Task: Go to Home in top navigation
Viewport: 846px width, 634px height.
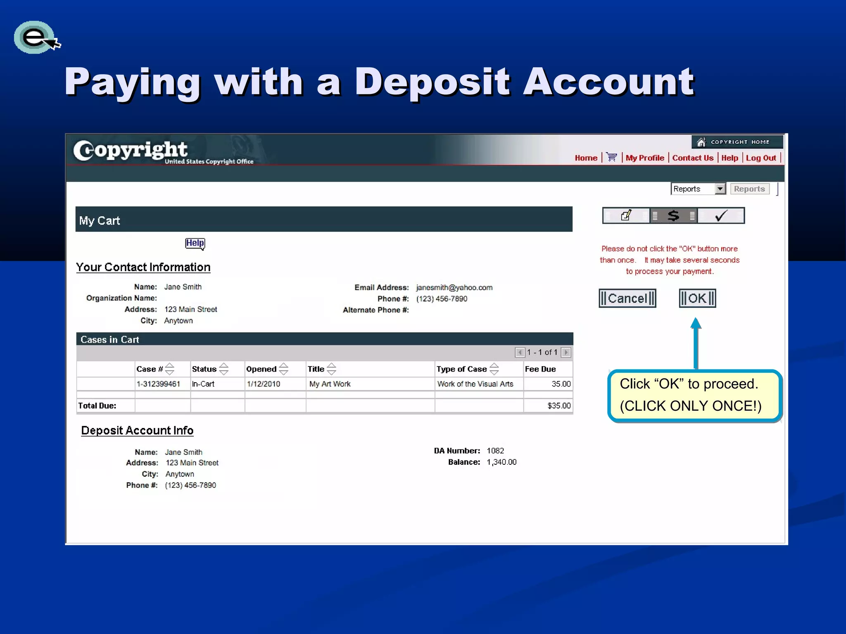Action: (586, 158)
